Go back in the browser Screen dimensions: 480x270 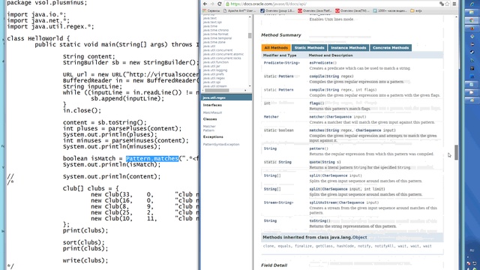(205, 4)
